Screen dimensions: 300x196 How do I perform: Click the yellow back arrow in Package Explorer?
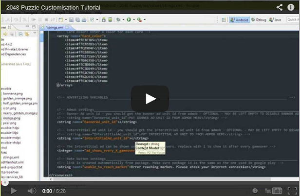point(5,34)
